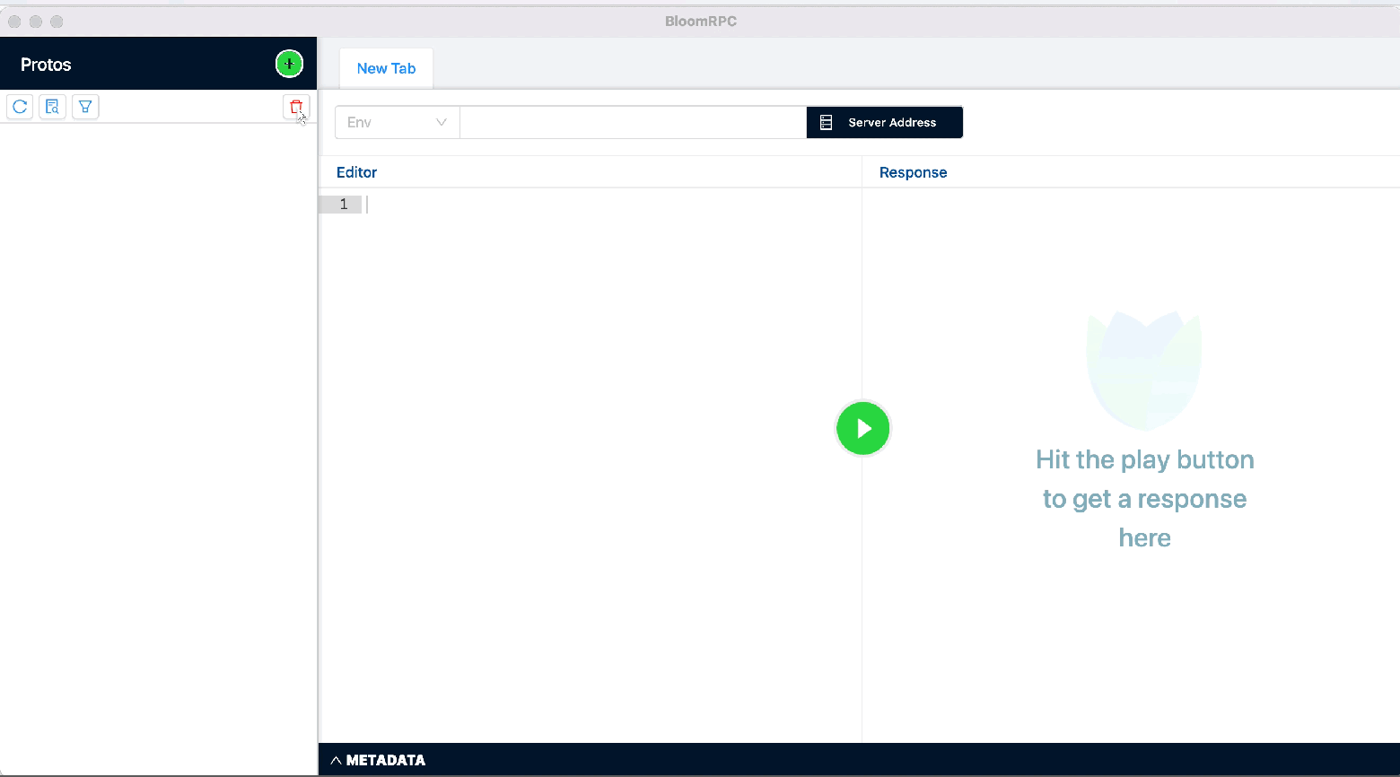1400x777 pixels.
Task: Open the Env dropdown
Action: 398,122
